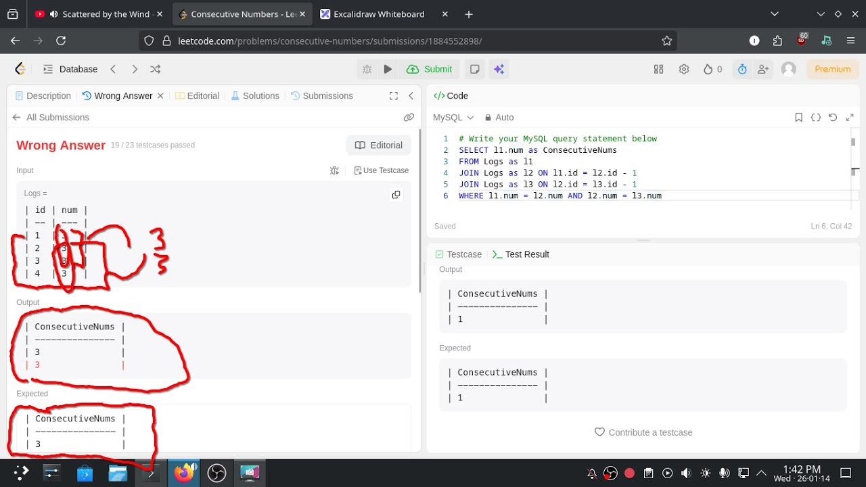Click Use Testcase
The image size is (866, 487).
point(382,170)
